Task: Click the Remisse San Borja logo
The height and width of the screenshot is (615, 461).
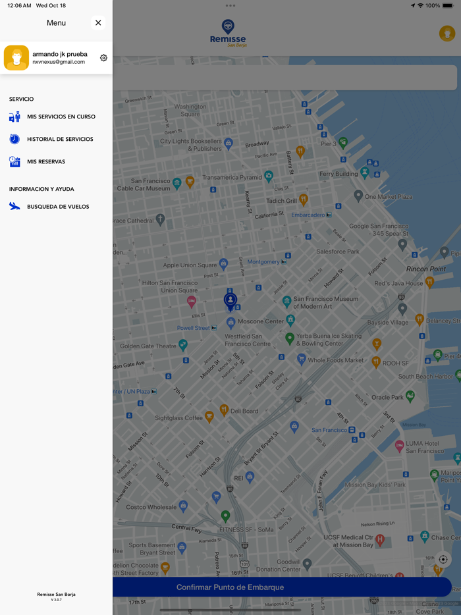Action: click(228, 34)
